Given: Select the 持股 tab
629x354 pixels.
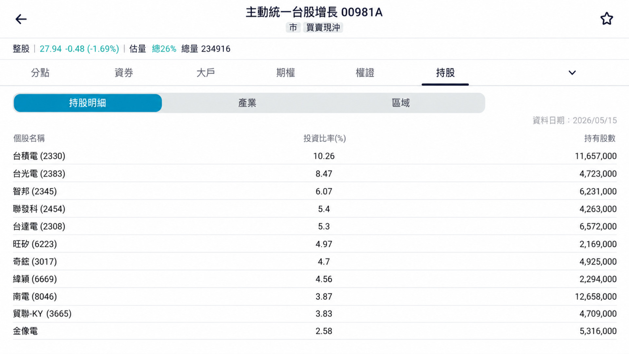Looking at the screenshot, I should pos(445,73).
